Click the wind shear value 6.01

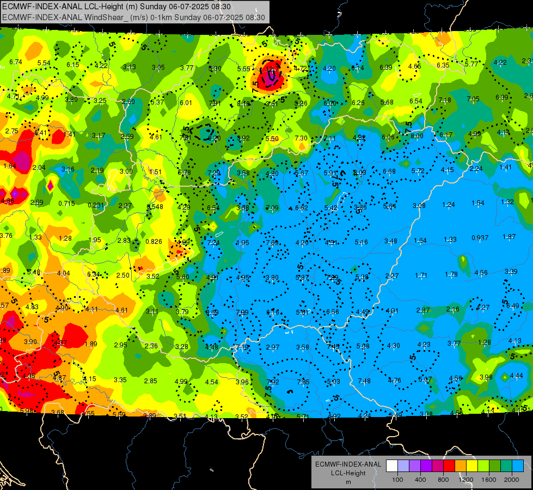186,103
